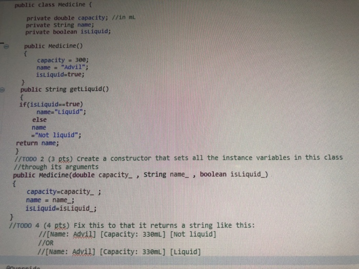Image resolution: width=359 pixels, height=269 pixels.
Task: Click 'private String name;' declaration
Action: pyautogui.click(x=60, y=25)
